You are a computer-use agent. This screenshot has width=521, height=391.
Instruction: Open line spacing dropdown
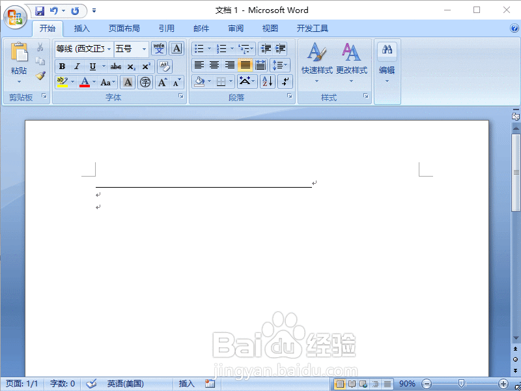click(280, 65)
